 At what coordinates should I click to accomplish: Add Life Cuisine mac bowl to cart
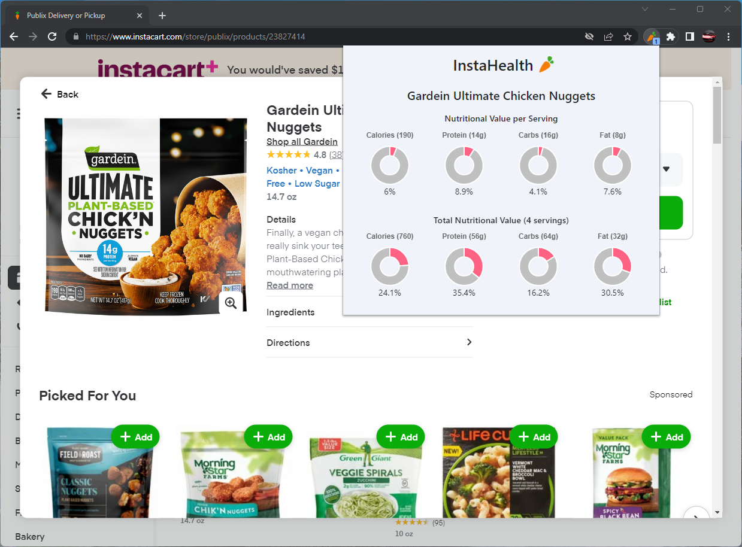point(534,437)
